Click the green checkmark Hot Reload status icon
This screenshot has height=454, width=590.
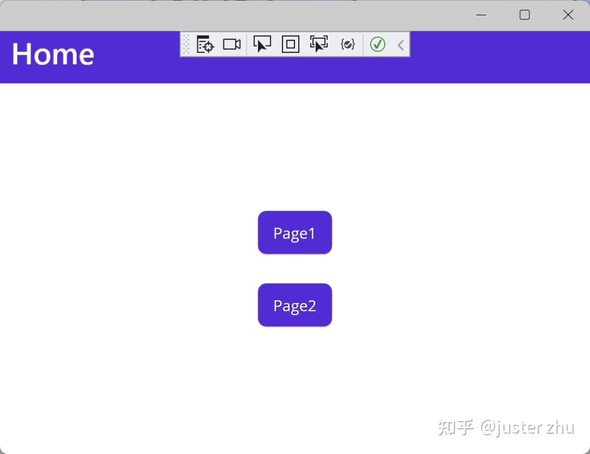[x=377, y=44]
